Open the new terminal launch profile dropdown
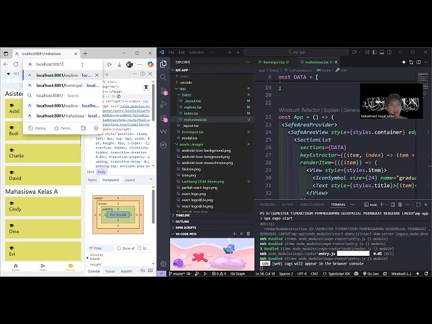This screenshot has height=324, width=432. point(386,205)
